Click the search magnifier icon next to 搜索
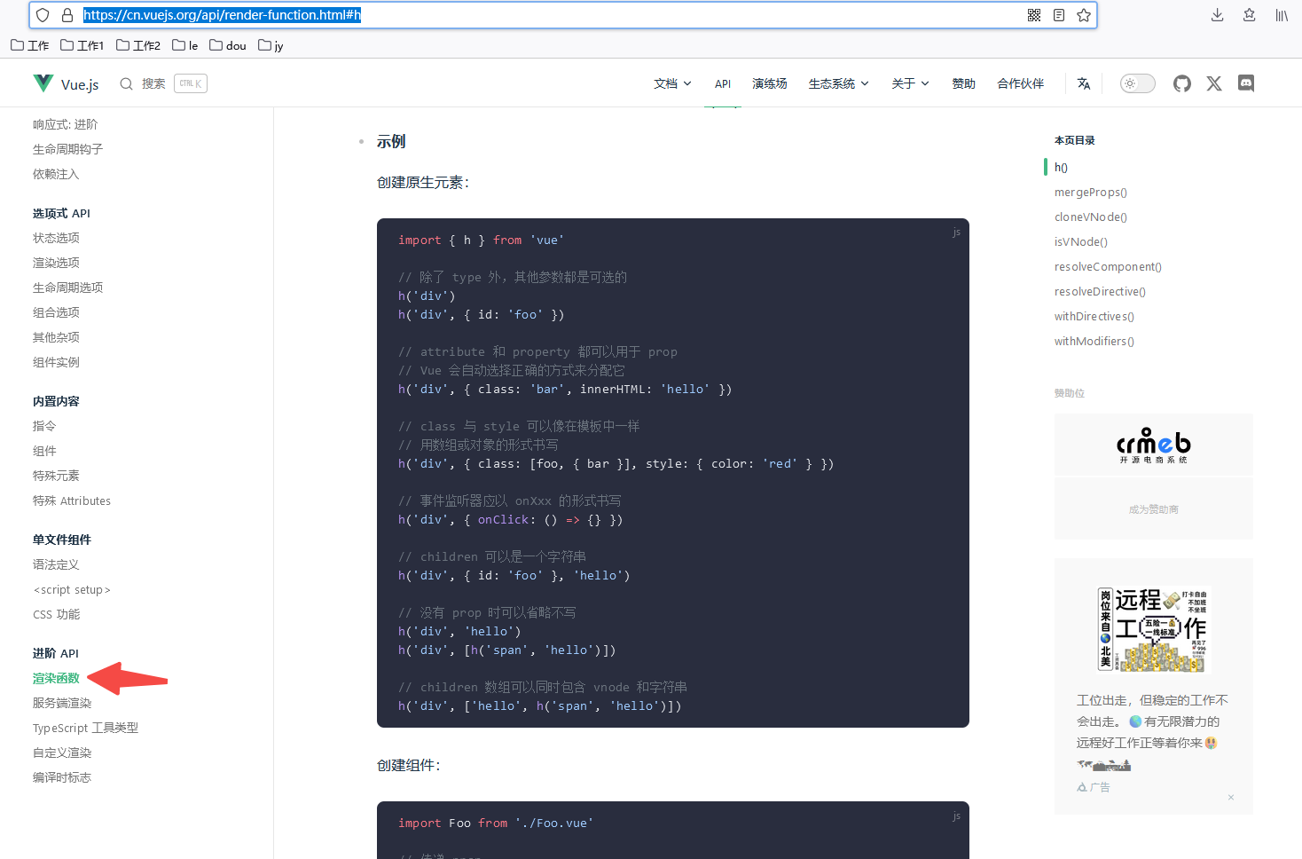 point(125,83)
